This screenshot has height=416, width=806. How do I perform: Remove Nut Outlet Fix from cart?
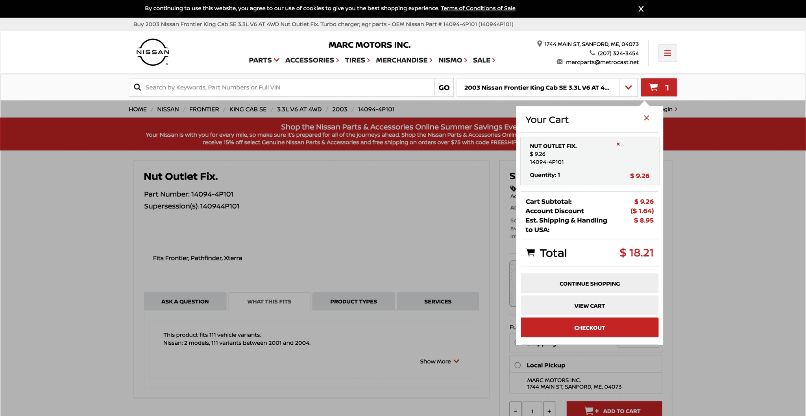618,144
